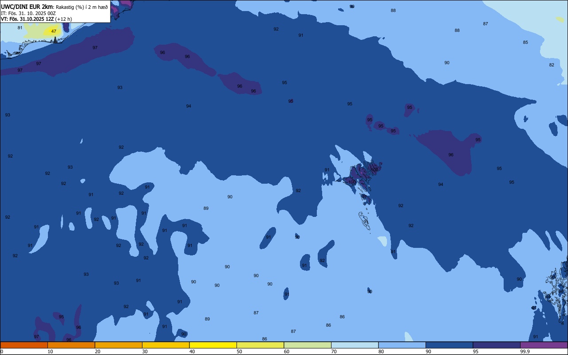Image resolution: width=568 pixels, height=355 pixels.
Task: Pick the 60–70 pale green legend swatch
Action: (308, 345)
